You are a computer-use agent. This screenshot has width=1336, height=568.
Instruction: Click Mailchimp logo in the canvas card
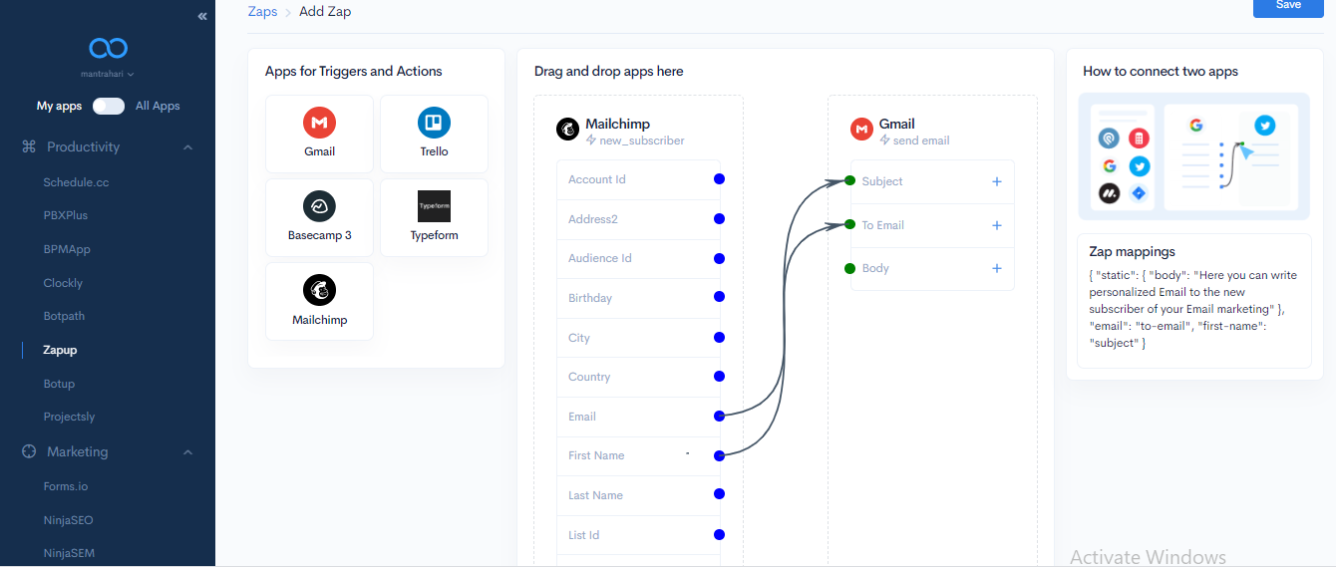coord(567,130)
